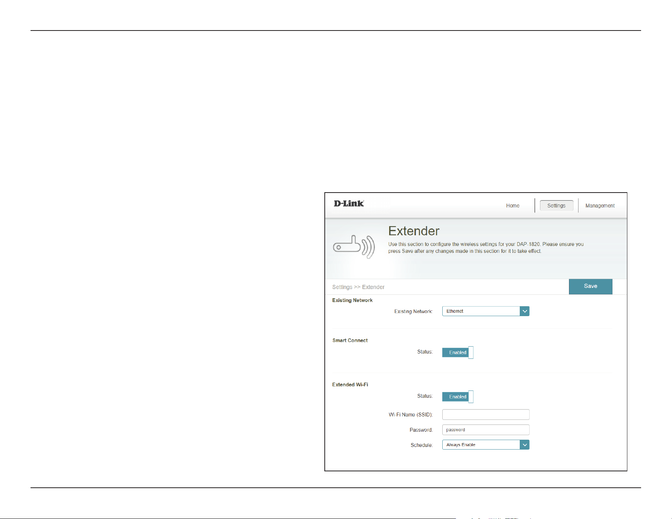
Task: Toggle the Extended Wi-Fi status switch
Action: (x=458, y=397)
